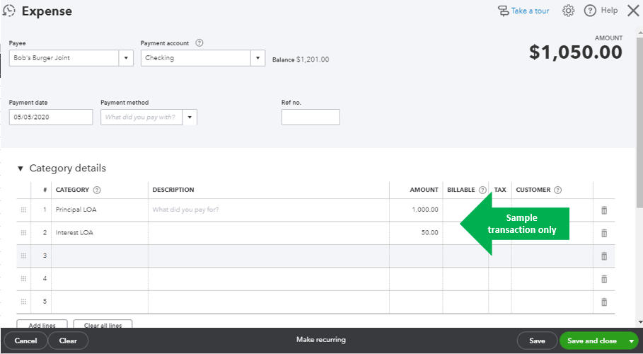643x354 pixels.
Task: Open Save and close dropdown arrow
Action: coord(631,341)
